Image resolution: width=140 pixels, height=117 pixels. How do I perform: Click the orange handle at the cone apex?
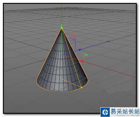click(62, 28)
